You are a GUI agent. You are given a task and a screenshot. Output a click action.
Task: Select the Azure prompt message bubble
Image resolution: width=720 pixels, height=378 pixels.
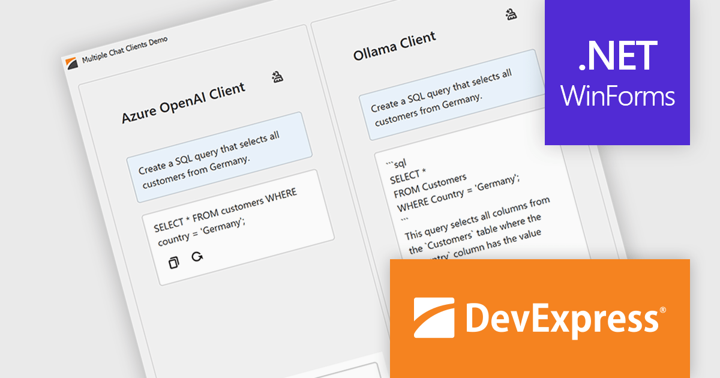219,157
